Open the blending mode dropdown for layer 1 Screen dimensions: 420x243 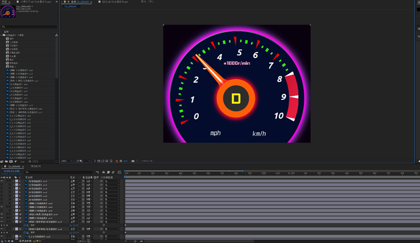(x=74, y=181)
